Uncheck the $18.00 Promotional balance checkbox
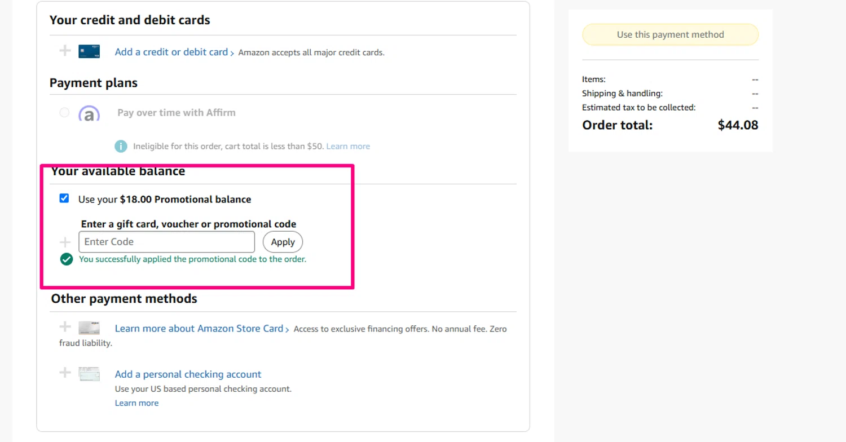Viewport: 846px width, 442px height. [64, 198]
